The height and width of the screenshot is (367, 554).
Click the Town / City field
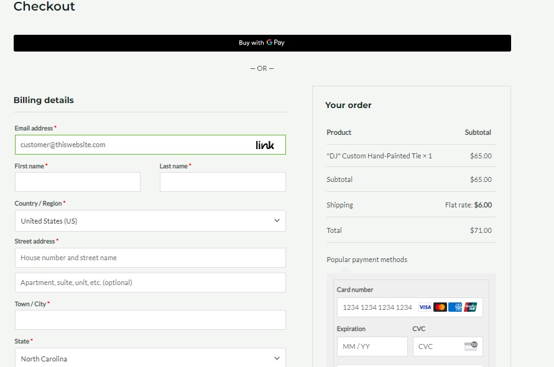point(150,320)
